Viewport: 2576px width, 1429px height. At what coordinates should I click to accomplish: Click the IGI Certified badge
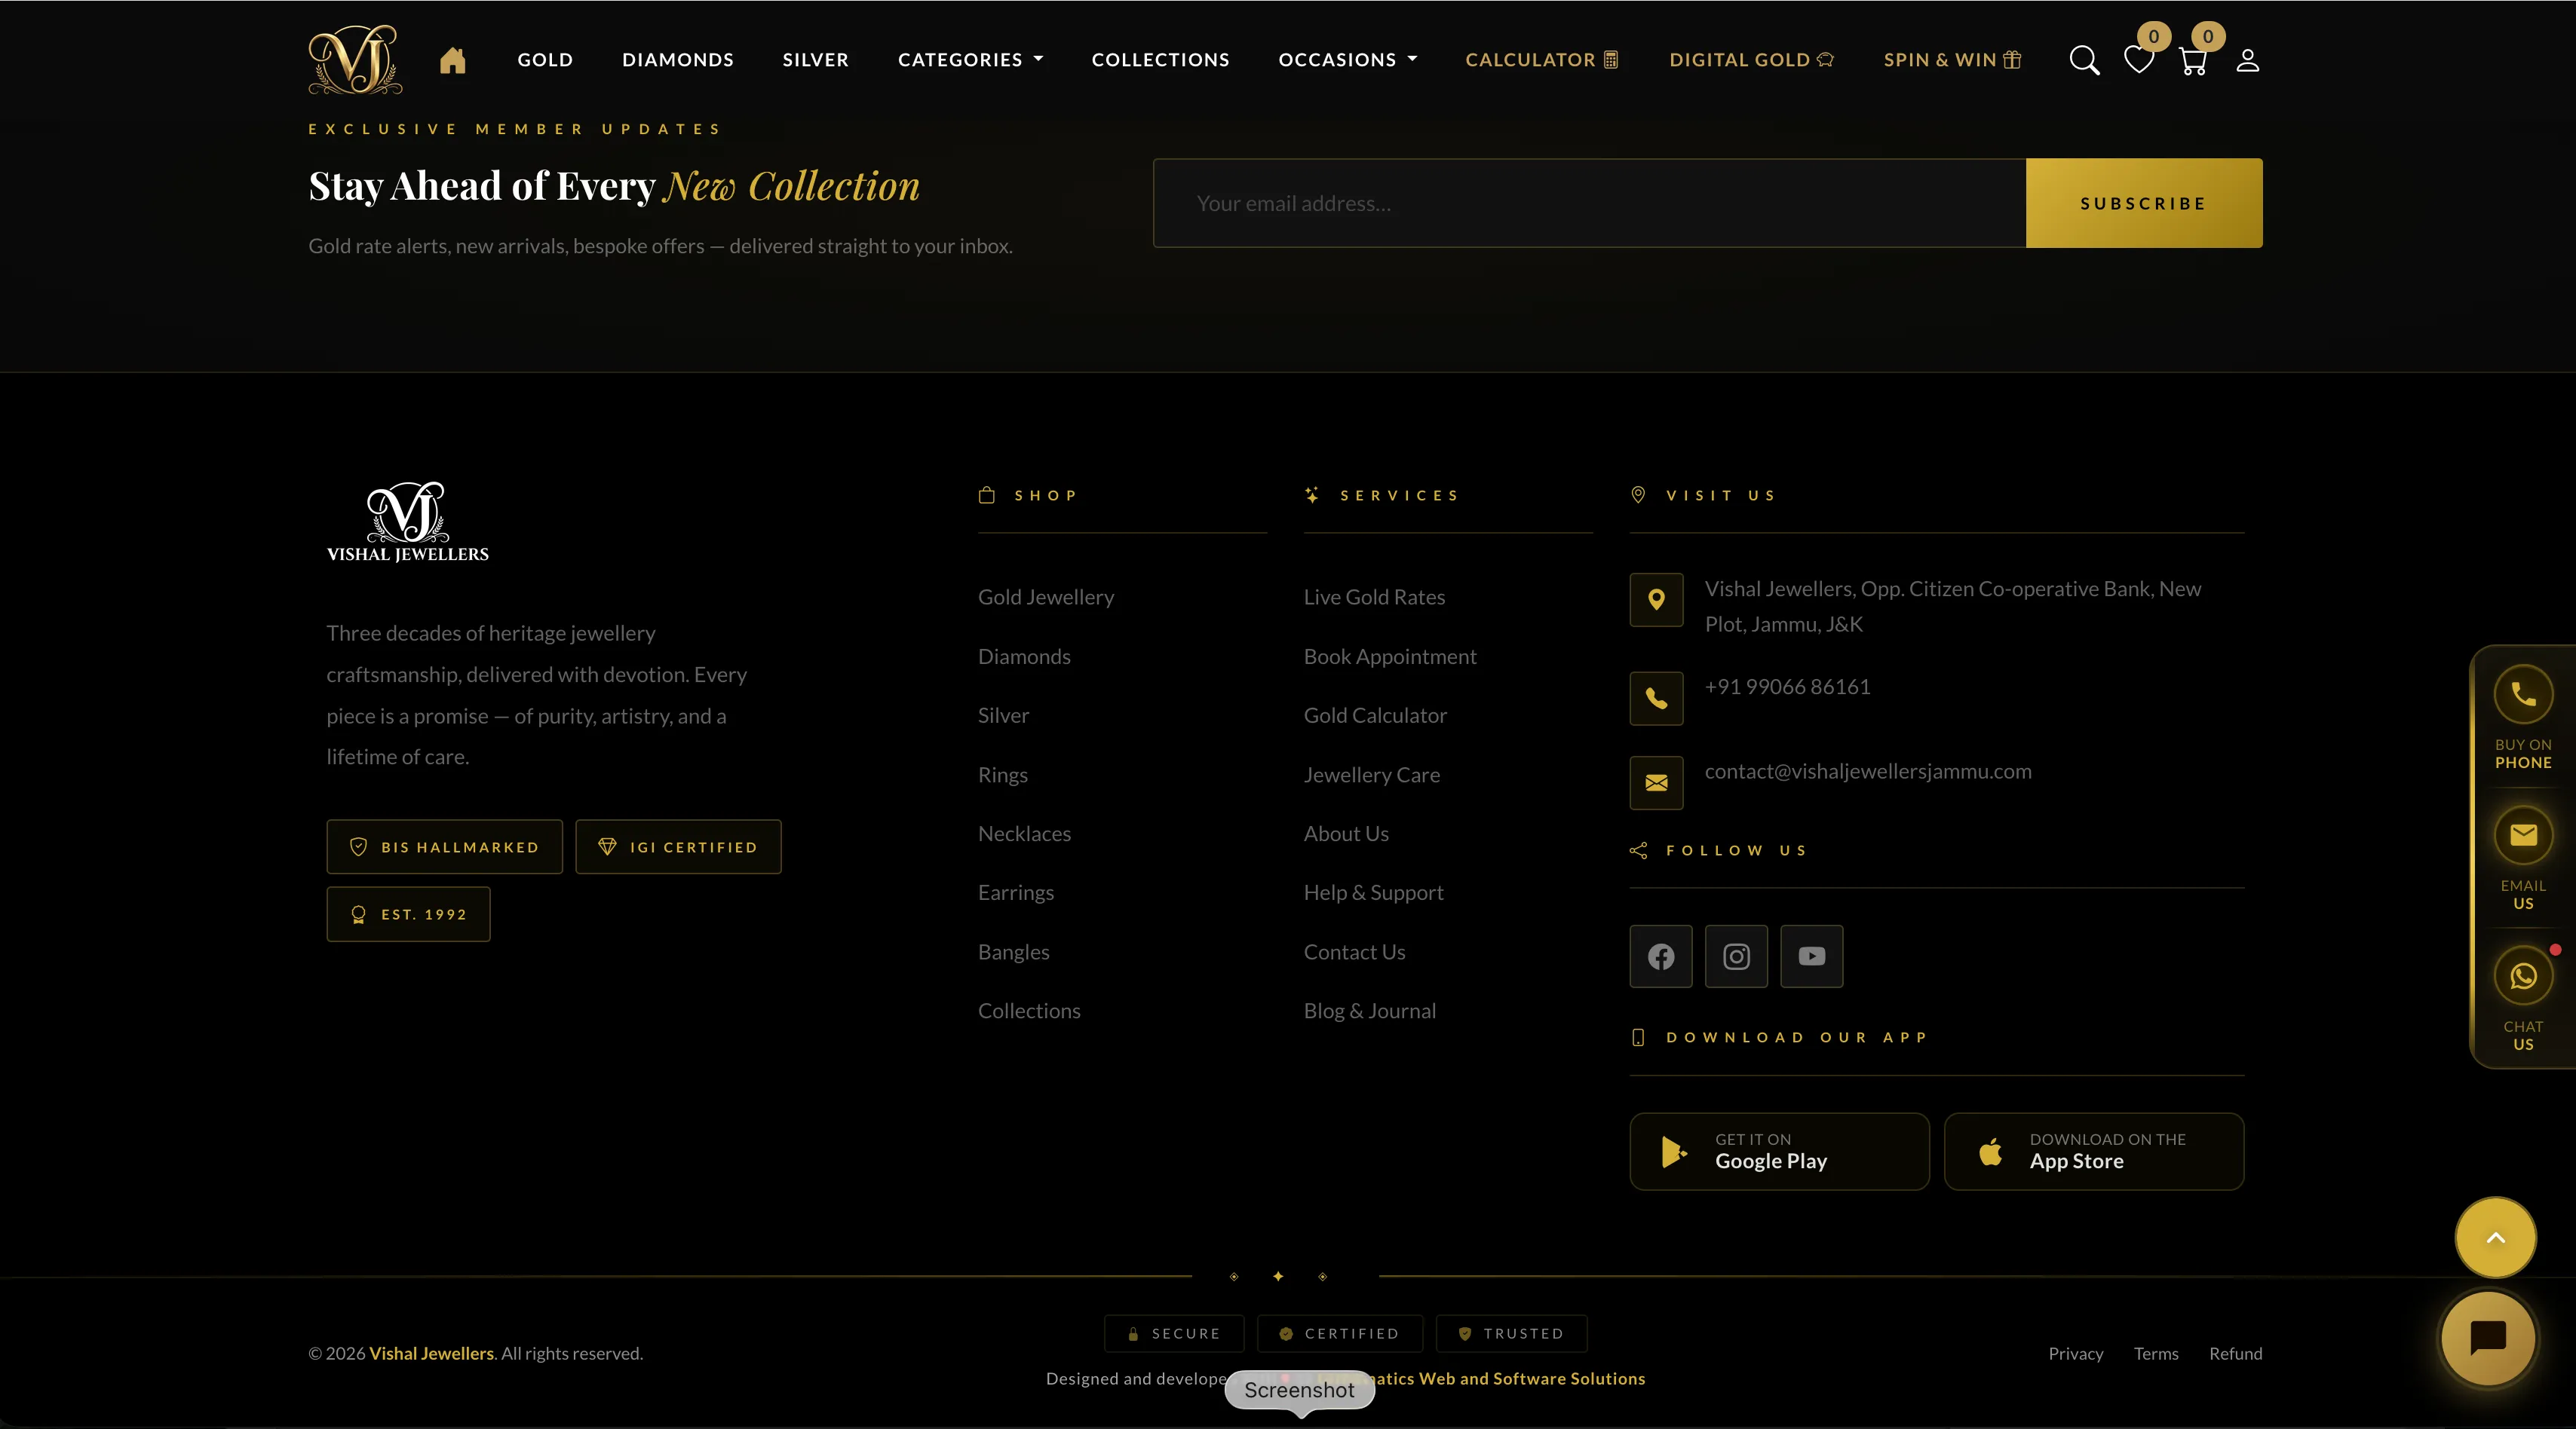click(x=678, y=847)
